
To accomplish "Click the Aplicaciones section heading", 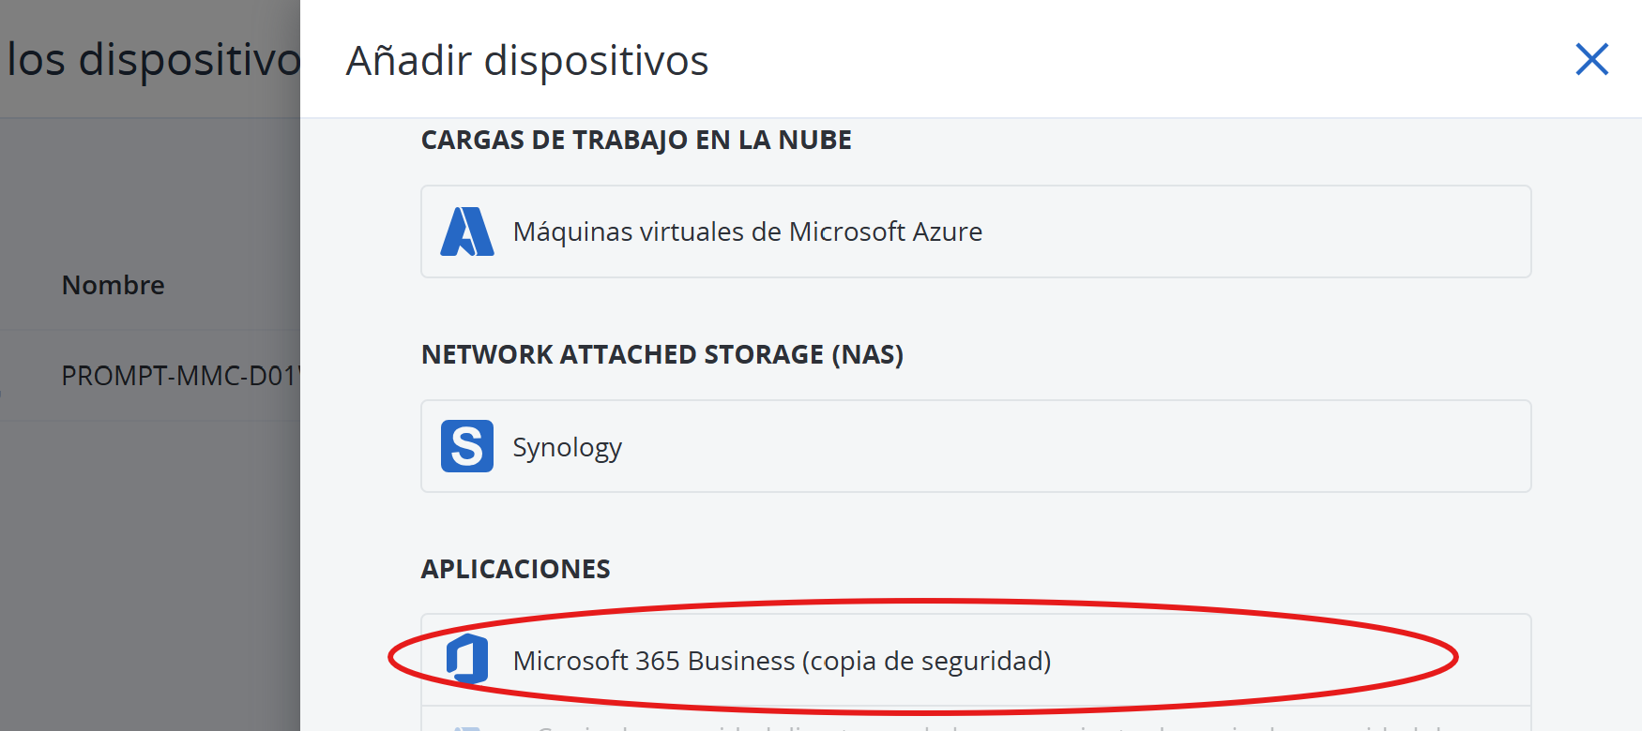I will 515,569.
